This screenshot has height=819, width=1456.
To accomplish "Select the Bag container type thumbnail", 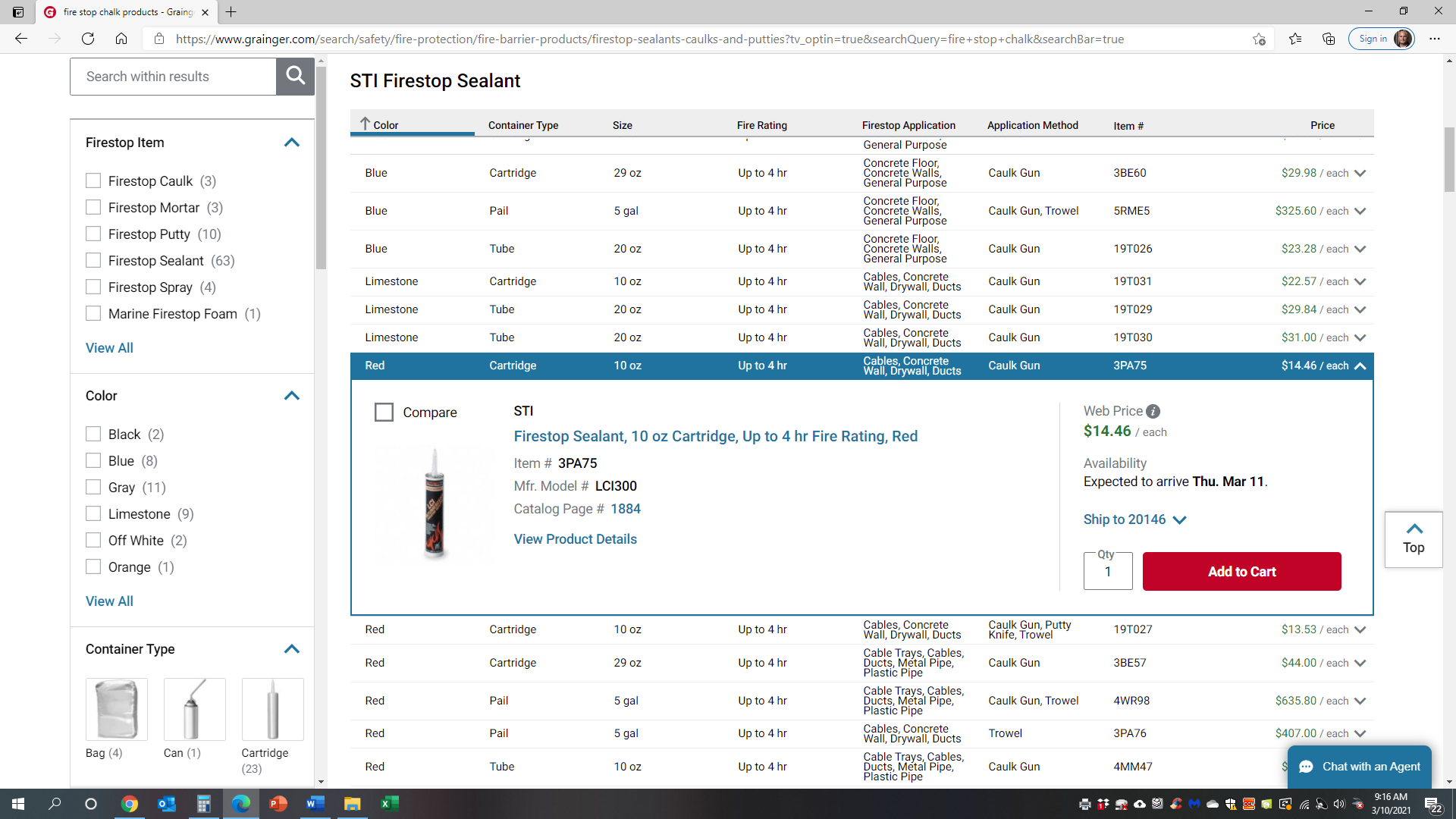I will pyautogui.click(x=116, y=709).
